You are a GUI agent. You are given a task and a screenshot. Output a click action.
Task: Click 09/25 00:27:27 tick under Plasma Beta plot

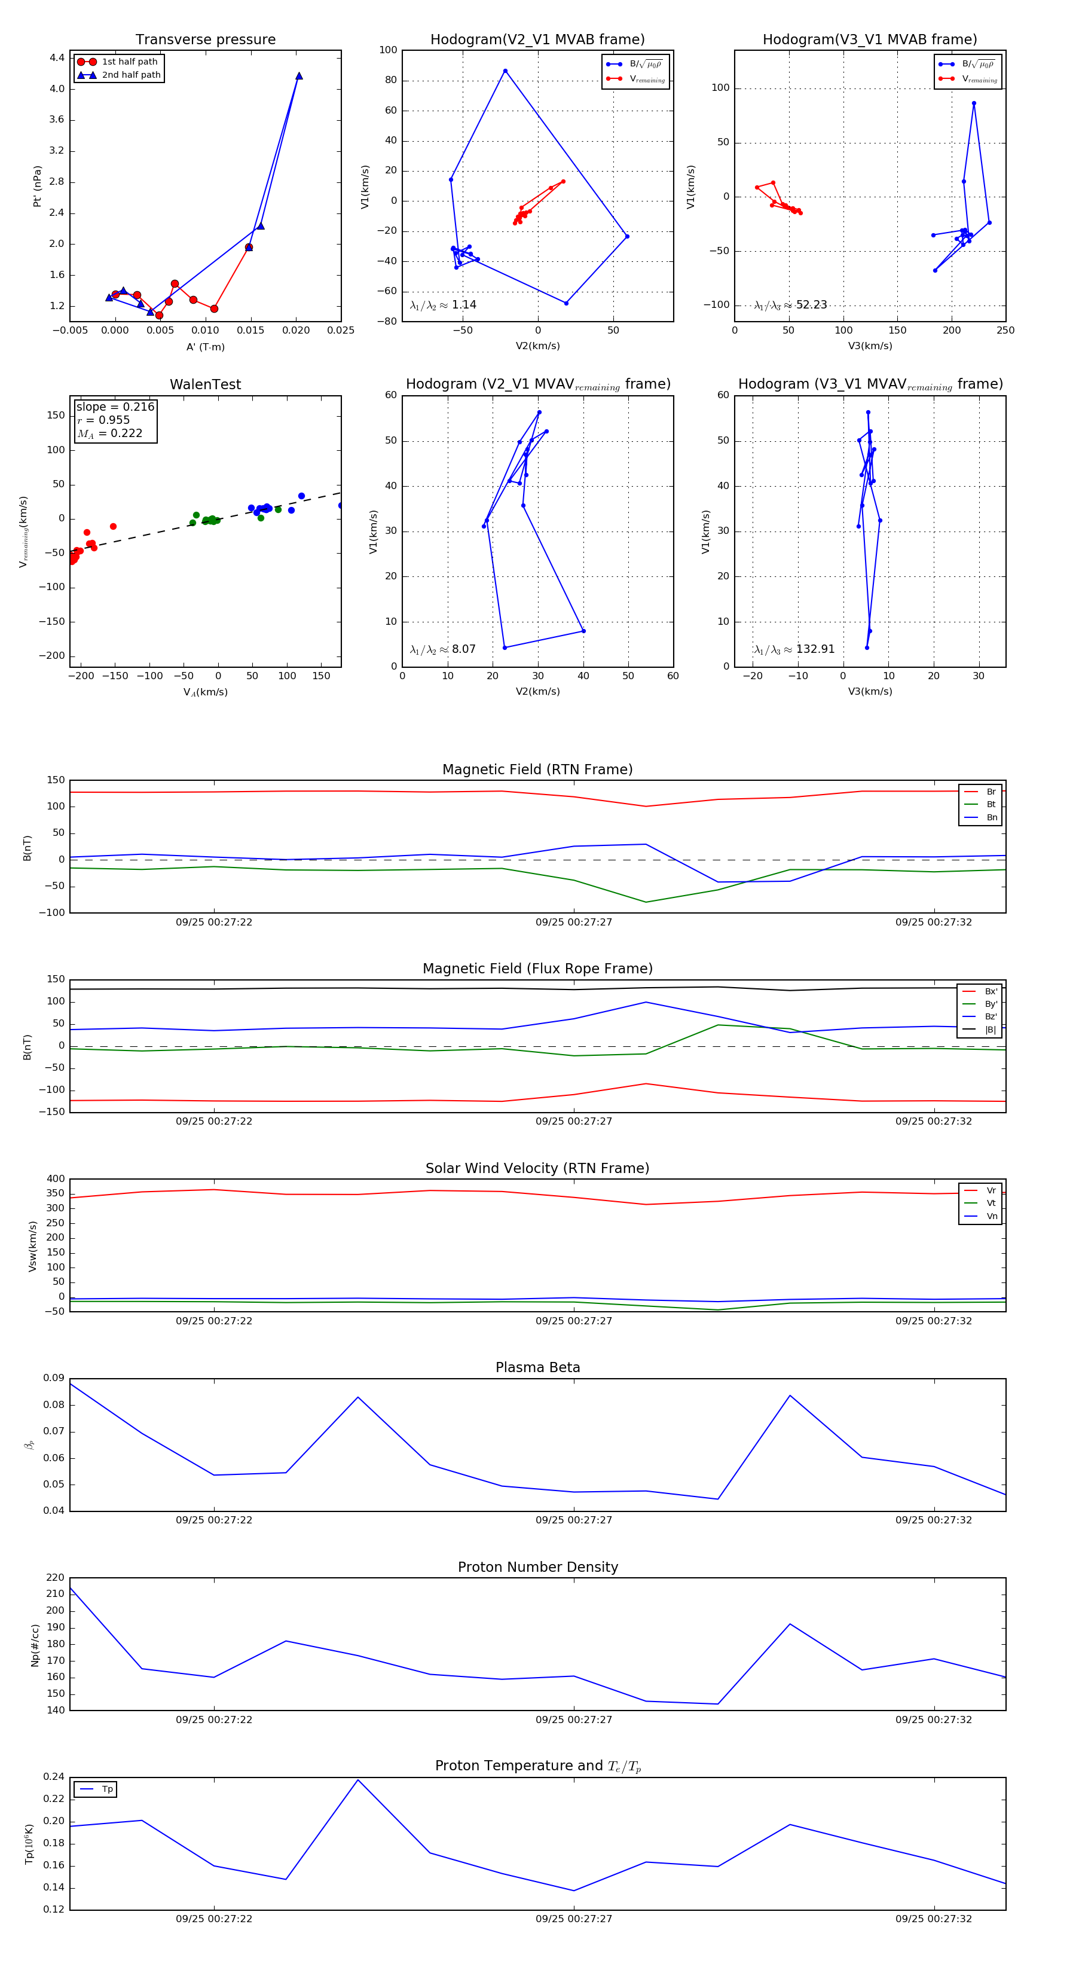click(x=574, y=1520)
